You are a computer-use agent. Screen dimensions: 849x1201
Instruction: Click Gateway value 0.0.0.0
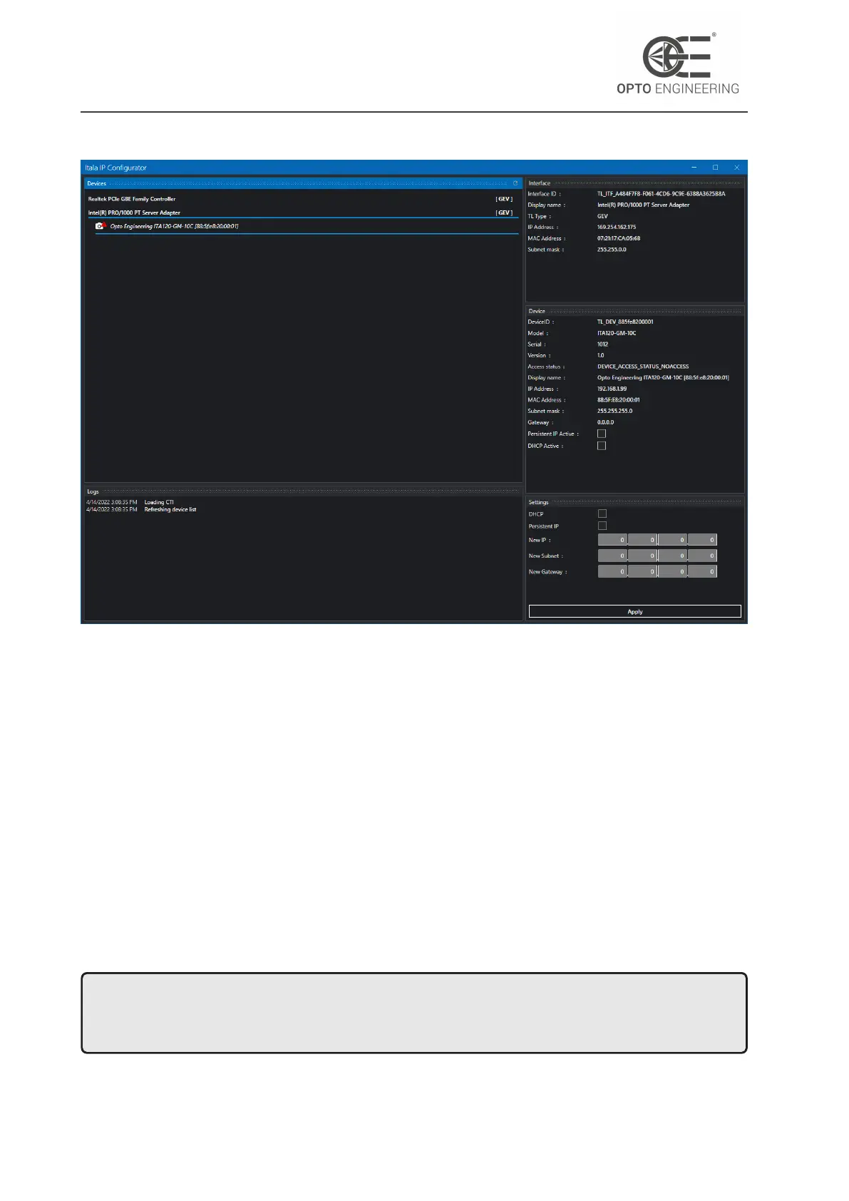[606, 422]
